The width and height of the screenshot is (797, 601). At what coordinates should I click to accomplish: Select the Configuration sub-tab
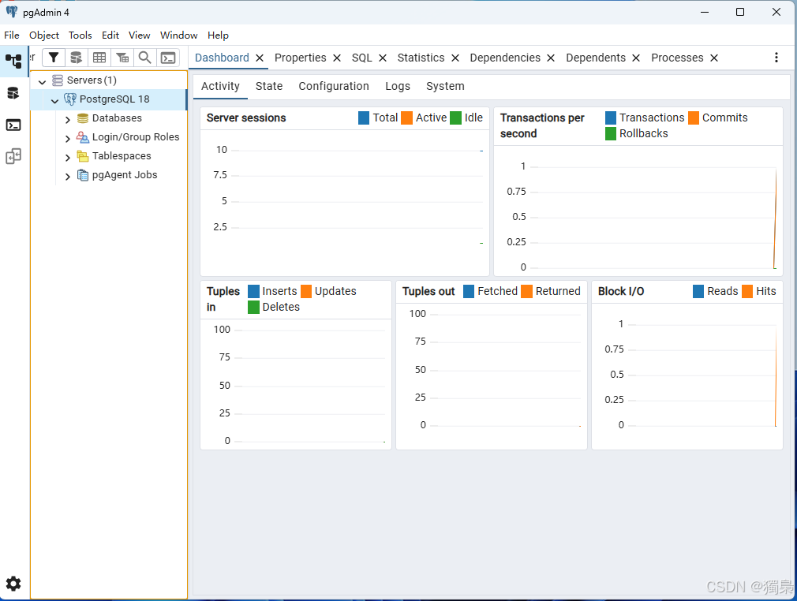(x=334, y=86)
